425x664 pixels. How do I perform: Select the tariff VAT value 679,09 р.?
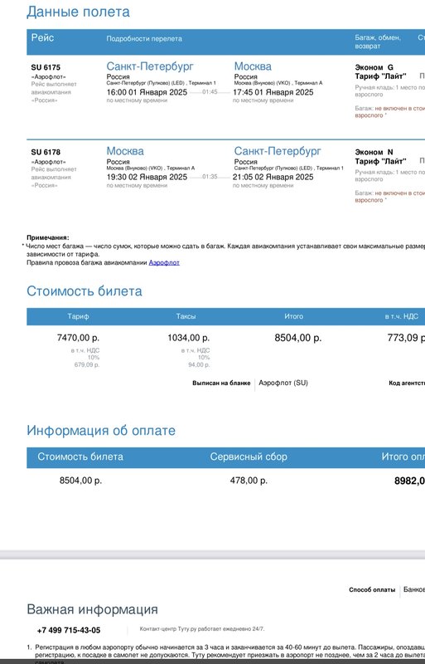(x=87, y=364)
